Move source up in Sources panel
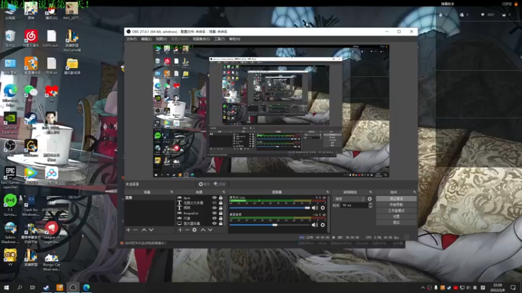The image size is (522, 293). pyautogui.click(x=203, y=230)
